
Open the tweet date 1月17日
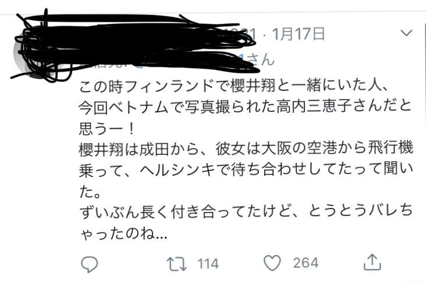[299, 34]
